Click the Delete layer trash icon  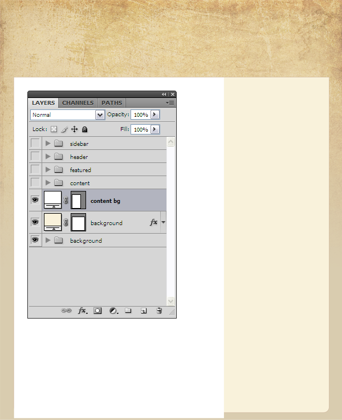tap(159, 311)
